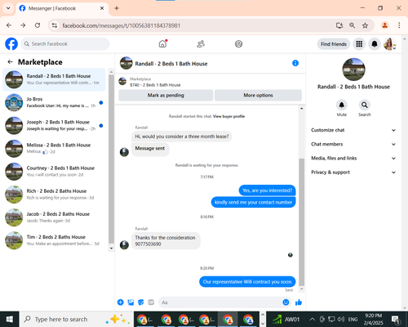The width and height of the screenshot is (408, 327).
Task: Open the emoji picker in message box
Action: point(286,302)
